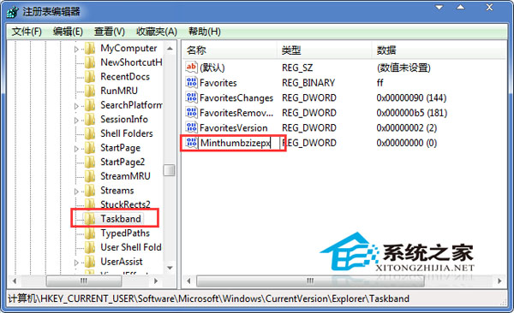Select the FavoritesChanges value name

click(236, 97)
